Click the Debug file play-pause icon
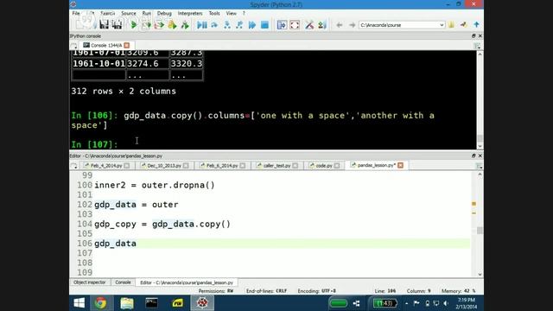The height and width of the screenshot is (311, 553). 202,25
